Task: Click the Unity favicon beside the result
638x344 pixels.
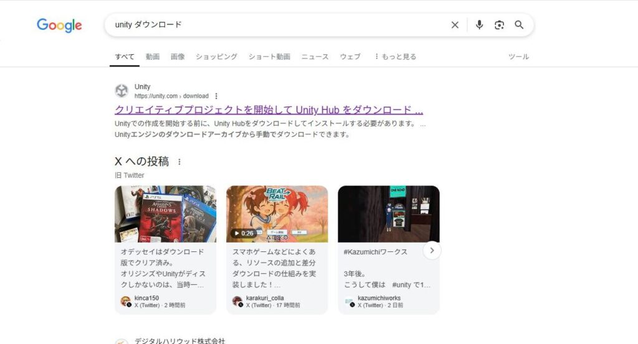Action: pyautogui.click(x=121, y=91)
